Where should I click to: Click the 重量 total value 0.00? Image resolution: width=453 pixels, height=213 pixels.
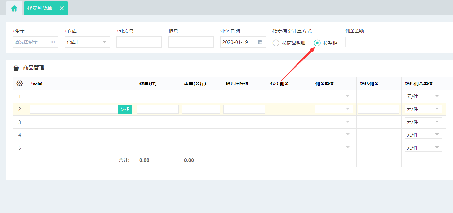click(189, 160)
